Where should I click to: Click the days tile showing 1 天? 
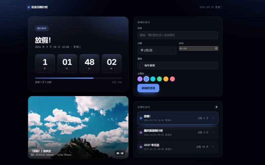45,63
